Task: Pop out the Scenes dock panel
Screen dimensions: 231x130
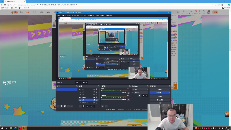Action: 77,86
